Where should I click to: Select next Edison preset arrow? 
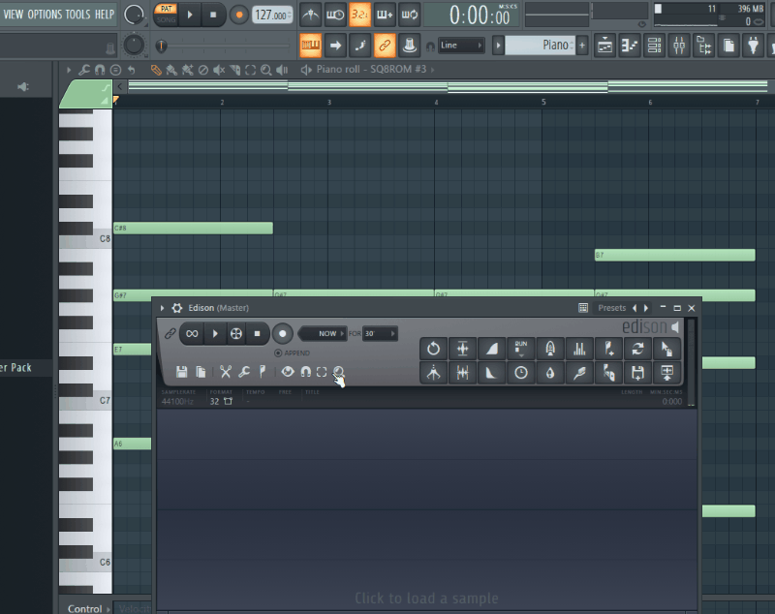click(646, 308)
